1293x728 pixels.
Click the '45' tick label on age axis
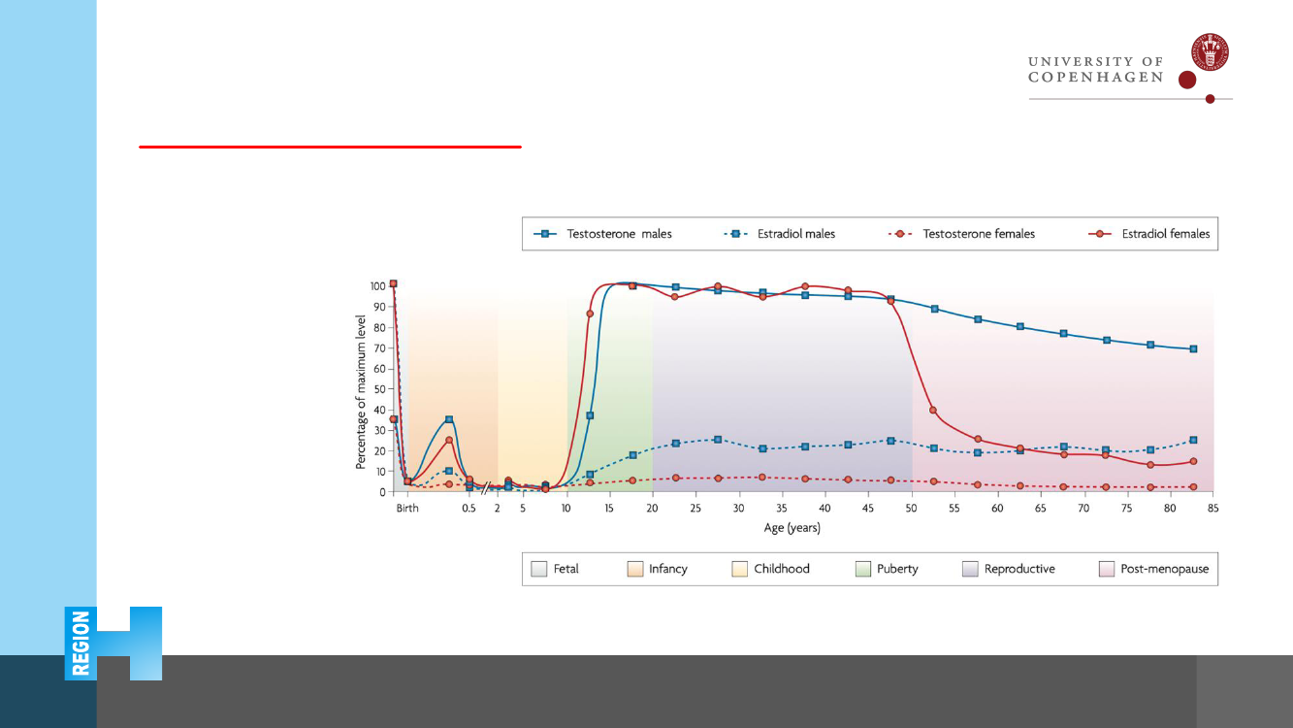pos(868,509)
